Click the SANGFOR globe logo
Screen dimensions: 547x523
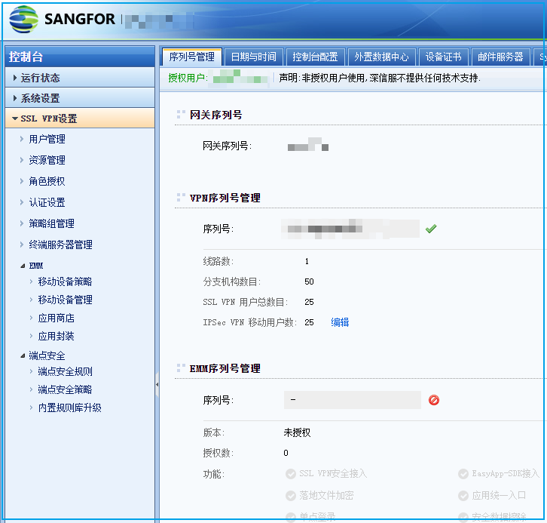pyautogui.click(x=23, y=19)
